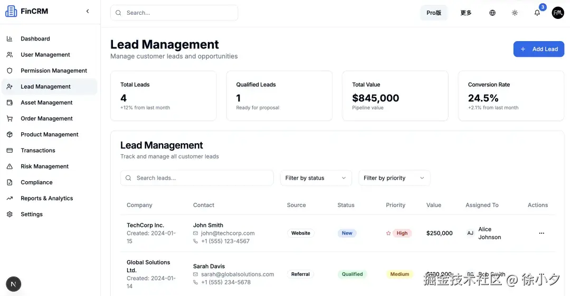Toggle star next to High priority
Image resolution: width=570 pixels, height=296 pixels.
click(388, 233)
